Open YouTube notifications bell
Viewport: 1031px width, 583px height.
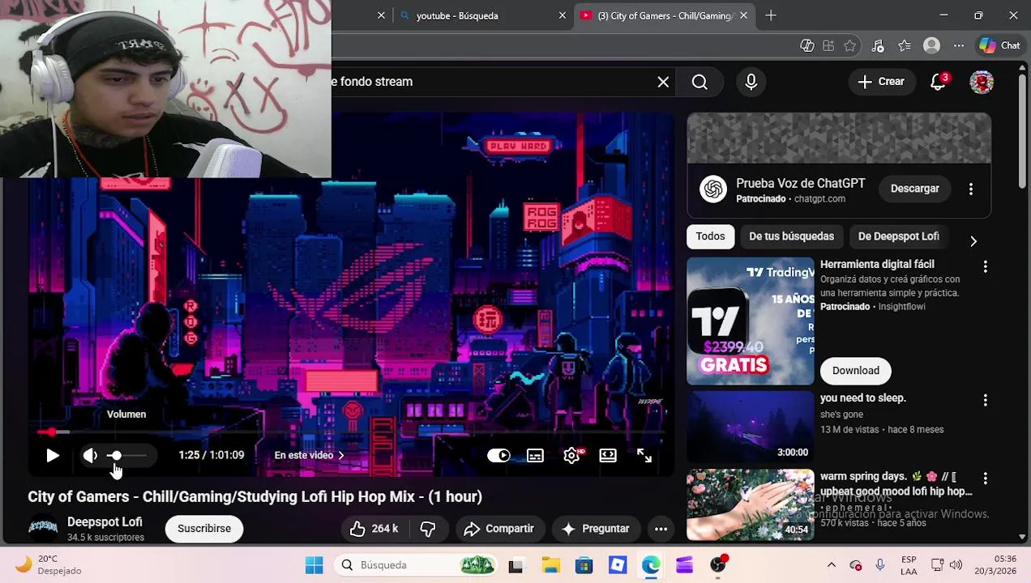939,82
